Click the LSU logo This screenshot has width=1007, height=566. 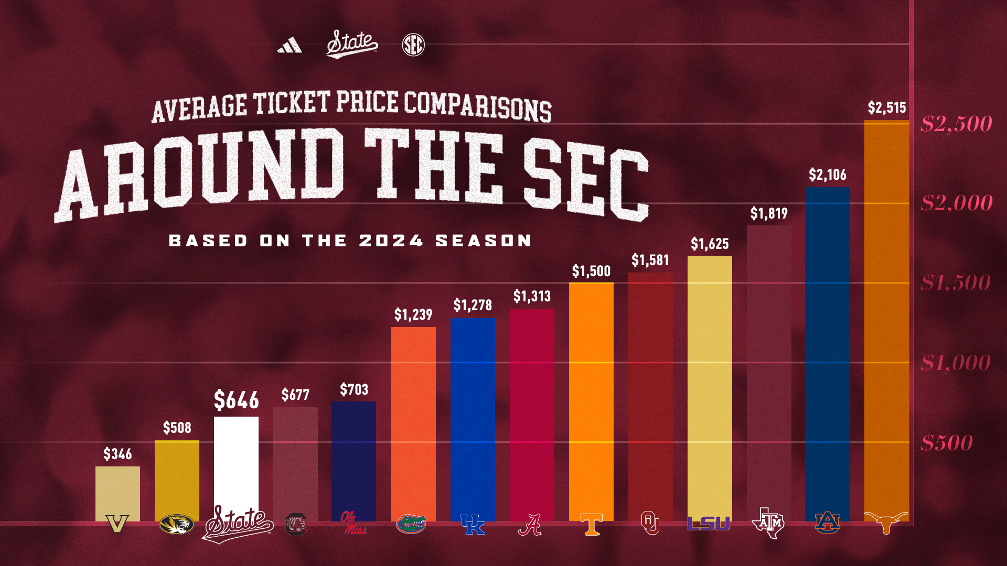tap(709, 523)
